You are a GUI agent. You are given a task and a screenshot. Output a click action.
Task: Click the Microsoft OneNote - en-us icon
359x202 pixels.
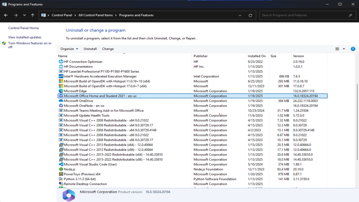(x=61, y=106)
